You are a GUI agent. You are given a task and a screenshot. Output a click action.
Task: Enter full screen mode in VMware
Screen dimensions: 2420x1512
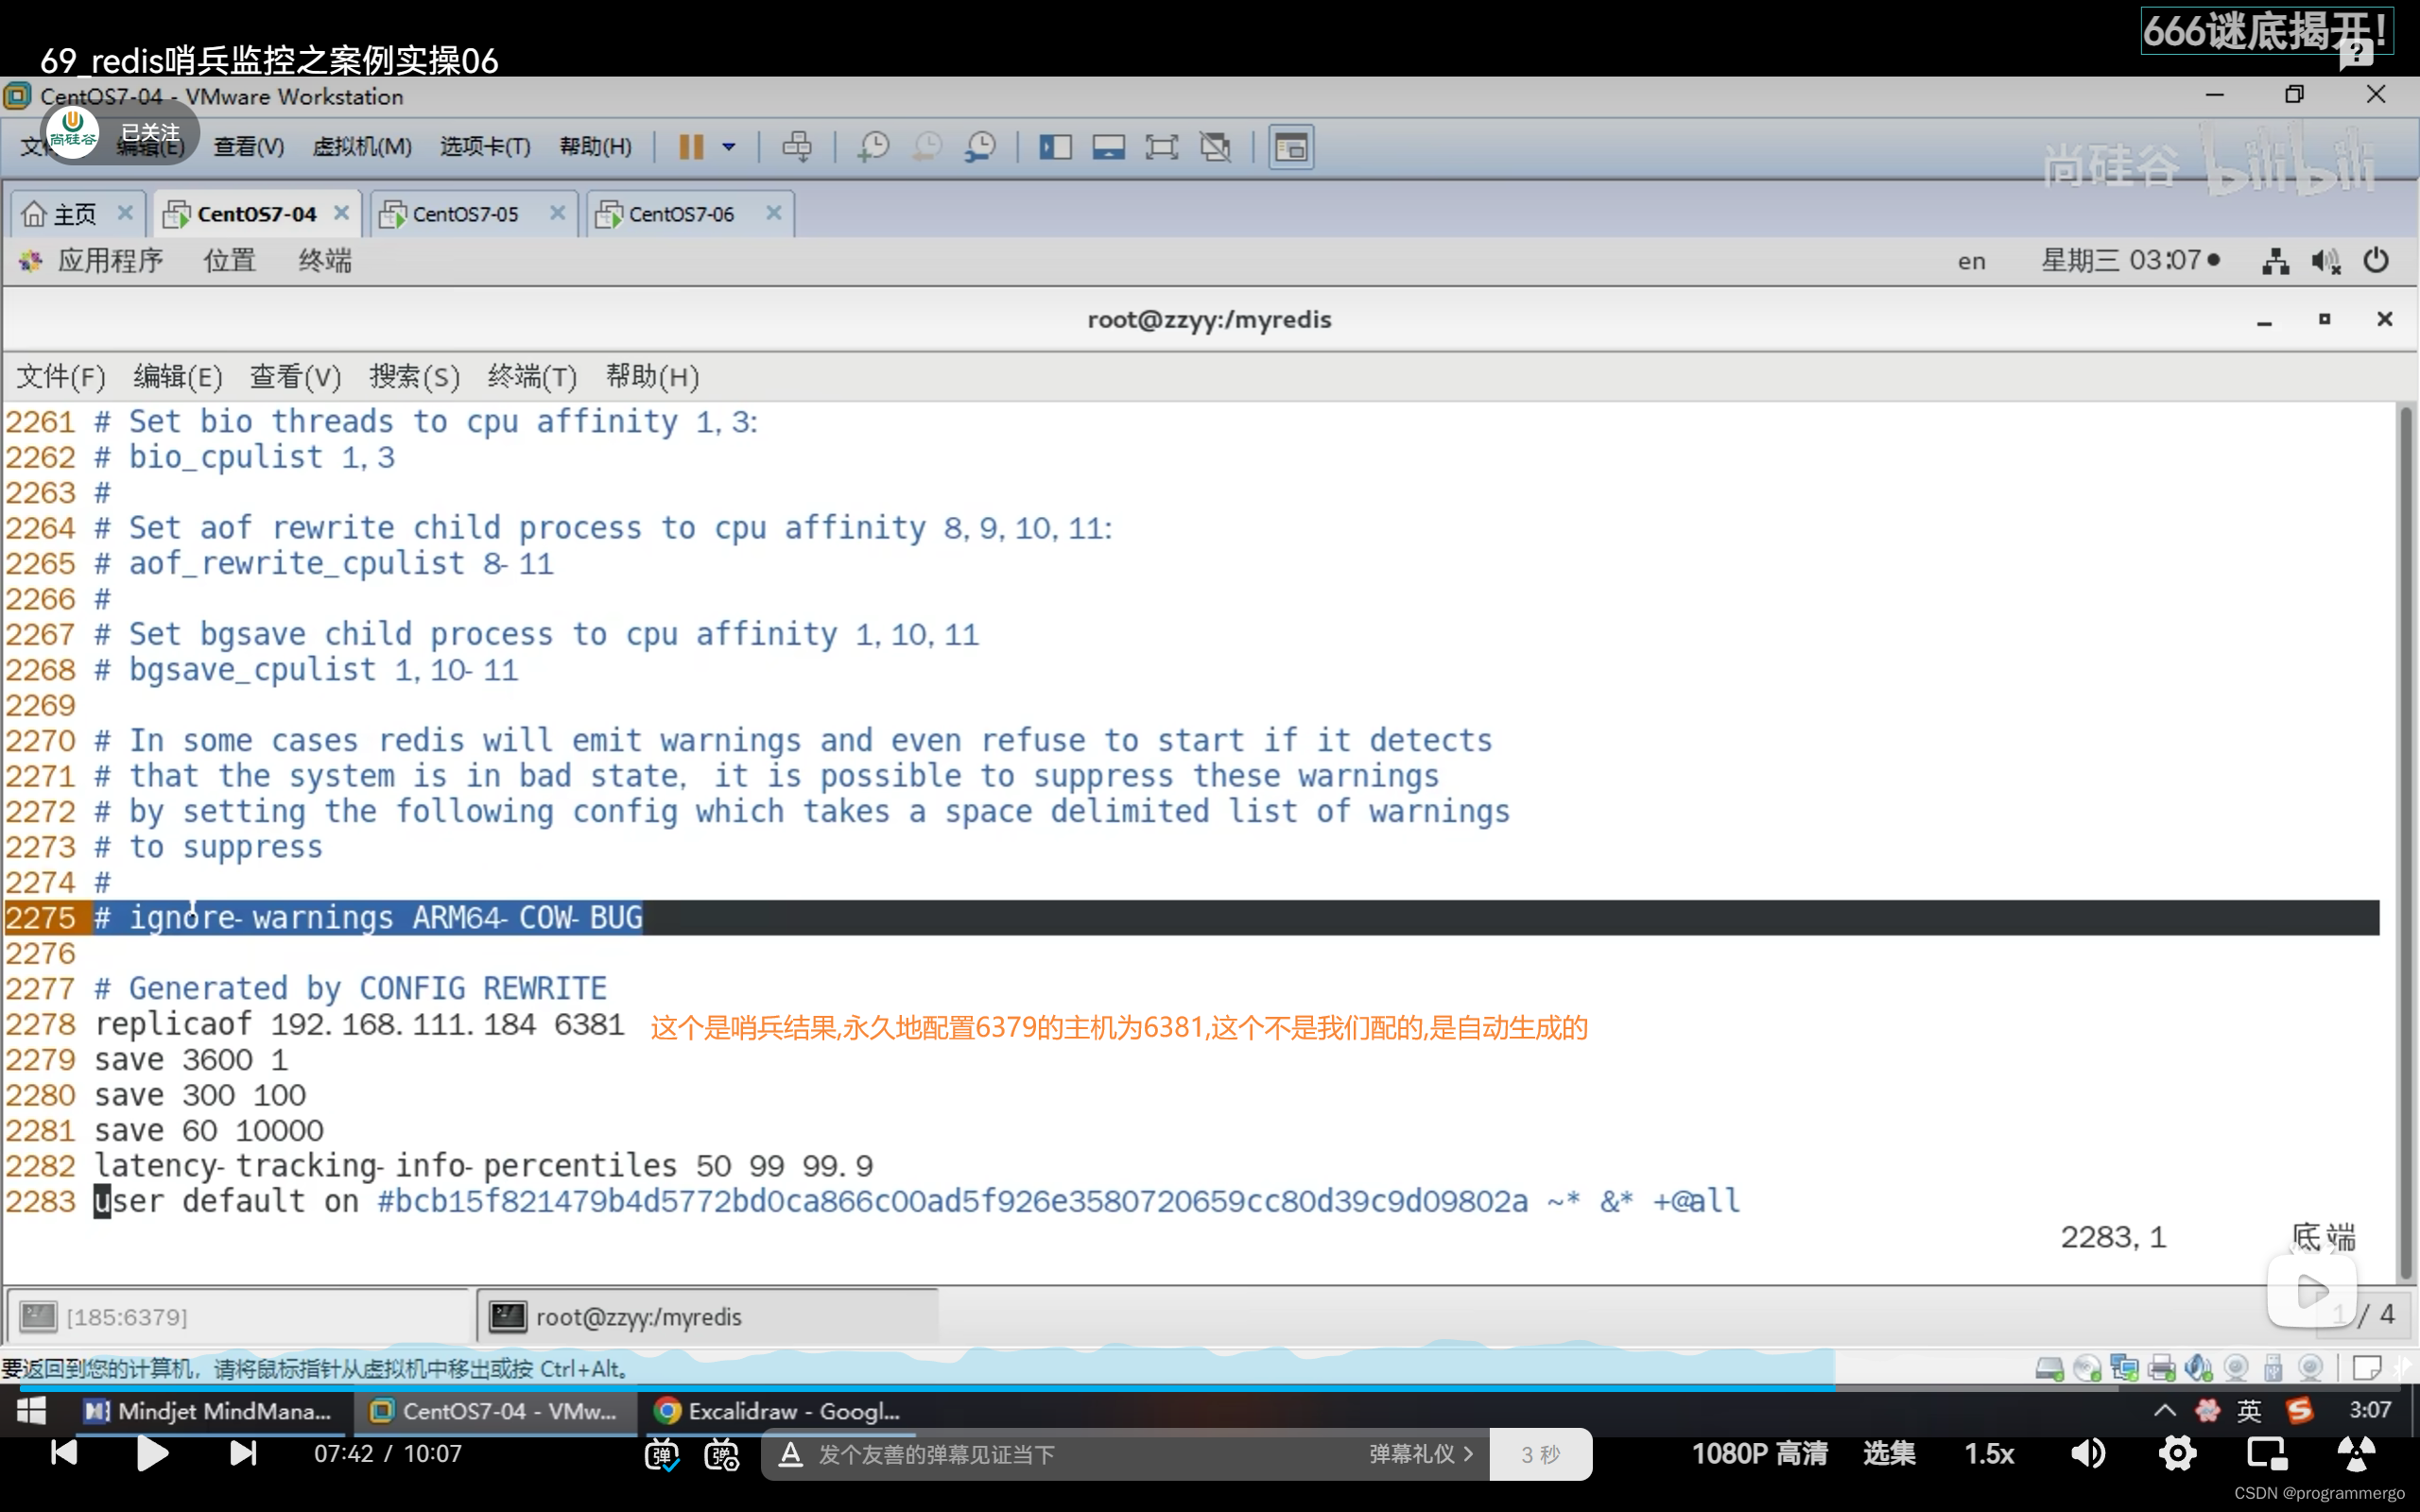1161,147
